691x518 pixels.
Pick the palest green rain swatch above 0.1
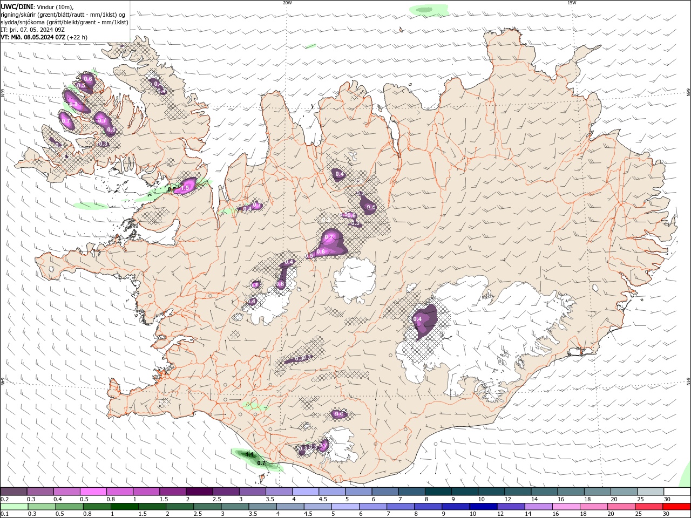point(14,507)
